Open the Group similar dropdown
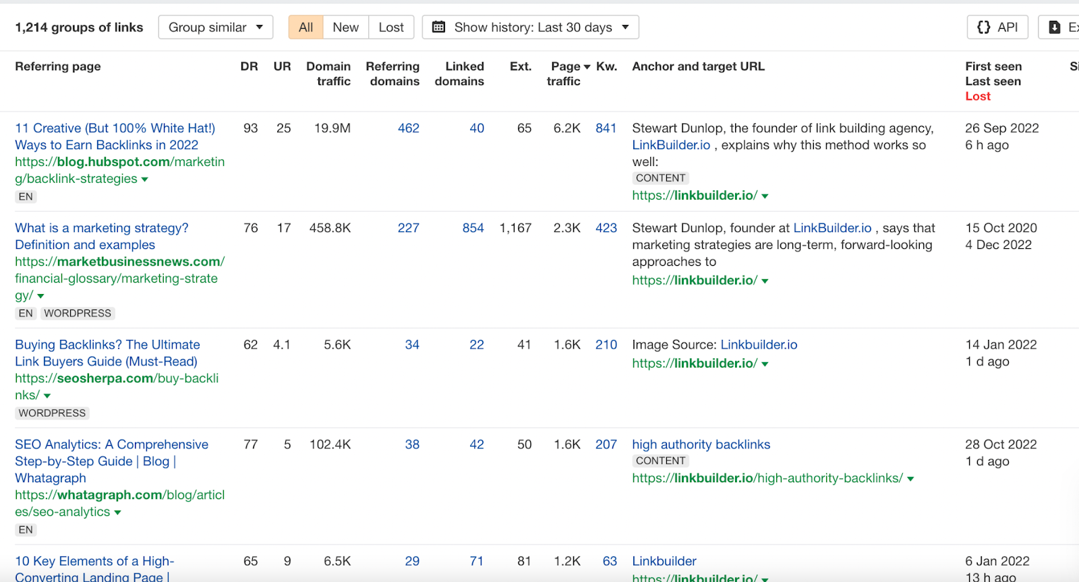 (216, 27)
